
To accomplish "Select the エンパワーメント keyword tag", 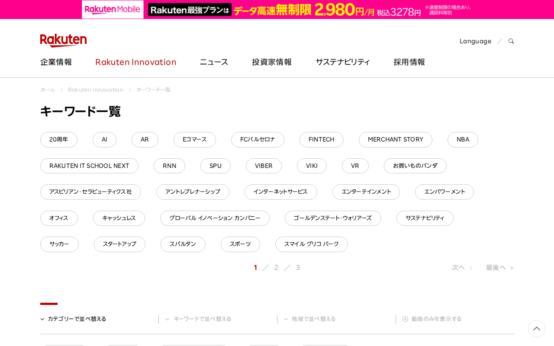I will (444, 192).
